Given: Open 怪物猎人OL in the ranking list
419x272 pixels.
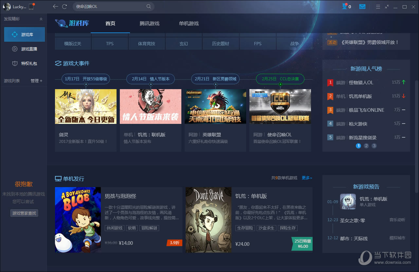Looking at the screenshot, I should point(361,83).
